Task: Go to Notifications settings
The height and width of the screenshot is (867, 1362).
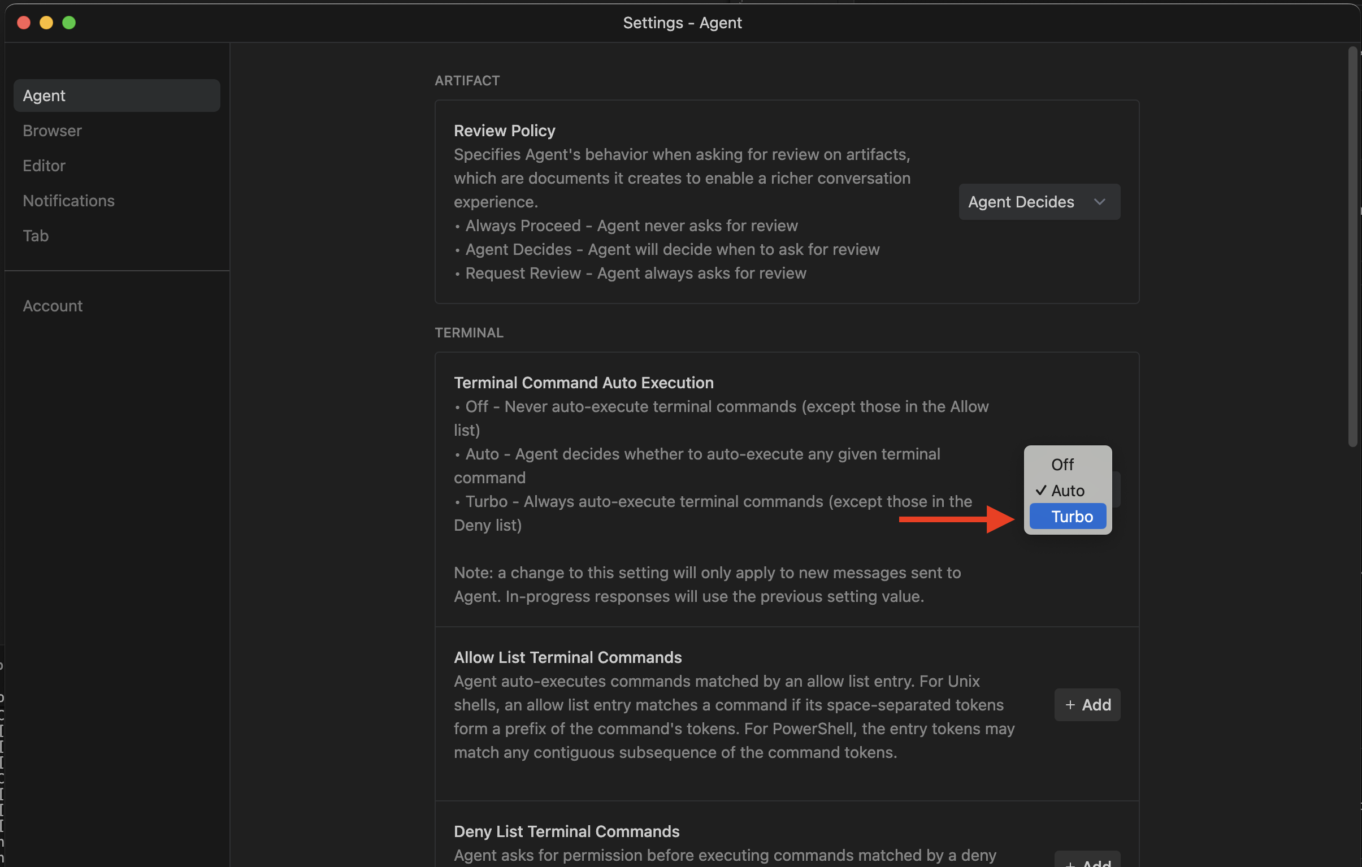Action: point(68,201)
